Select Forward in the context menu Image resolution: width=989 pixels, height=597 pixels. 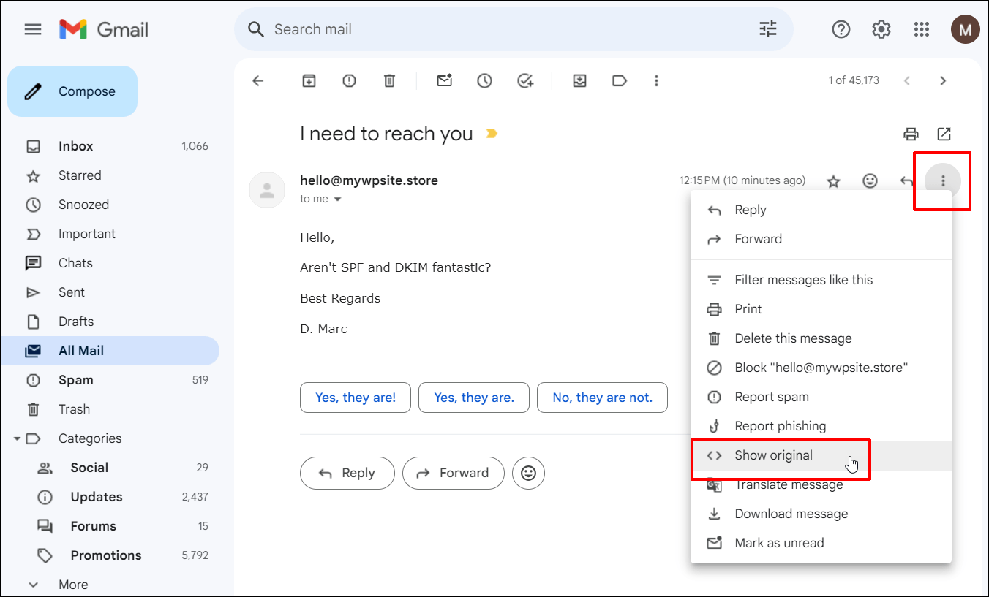(821, 239)
